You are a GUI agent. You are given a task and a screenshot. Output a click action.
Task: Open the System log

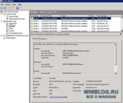[x=11, y=31]
